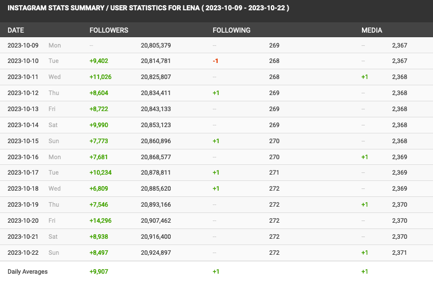This screenshot has height=284, width=433.
Task: Click daily average followers +9,907
Action: pyautogui.click(x=99, y=271)
